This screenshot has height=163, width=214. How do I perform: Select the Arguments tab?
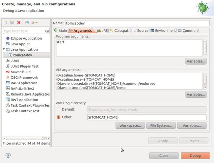81,30
